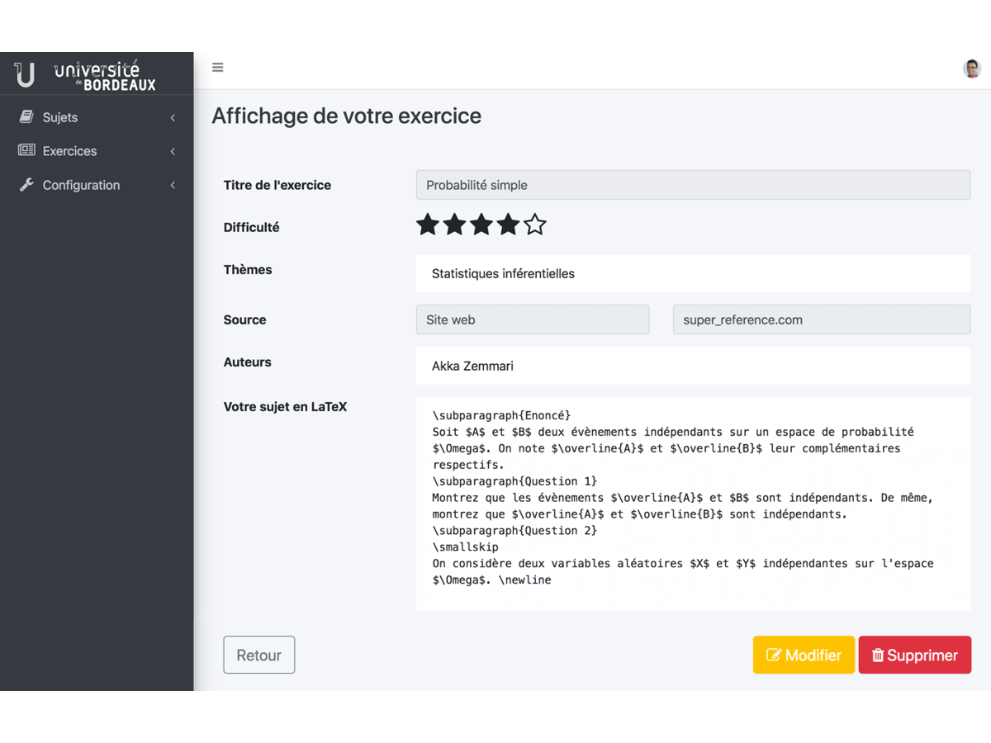
Task: Set difficulty by clicking the fifth empty star
Action: pyautogui.click(x=534, y=224)
